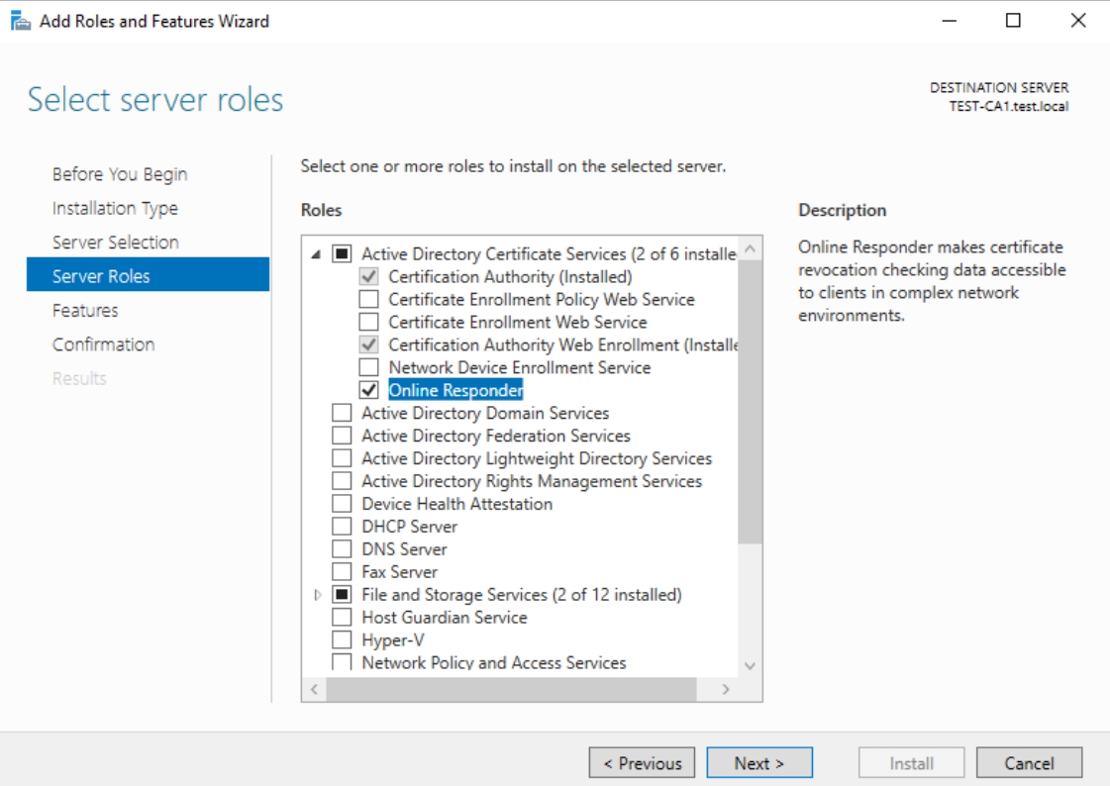1110x786 pixels.
Task: Select Active Directory Certificate Services label
Action: pos(550,253)
